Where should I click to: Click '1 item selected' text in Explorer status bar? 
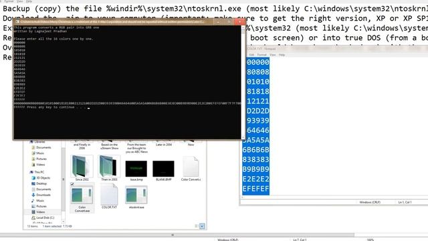pyautogui.click(x=52, y=226)
